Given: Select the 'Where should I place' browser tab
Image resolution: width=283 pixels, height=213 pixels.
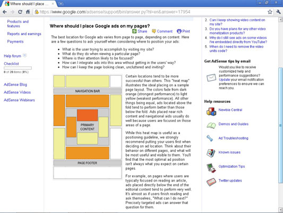Looking at the screenshot, I should pos(29,4).
